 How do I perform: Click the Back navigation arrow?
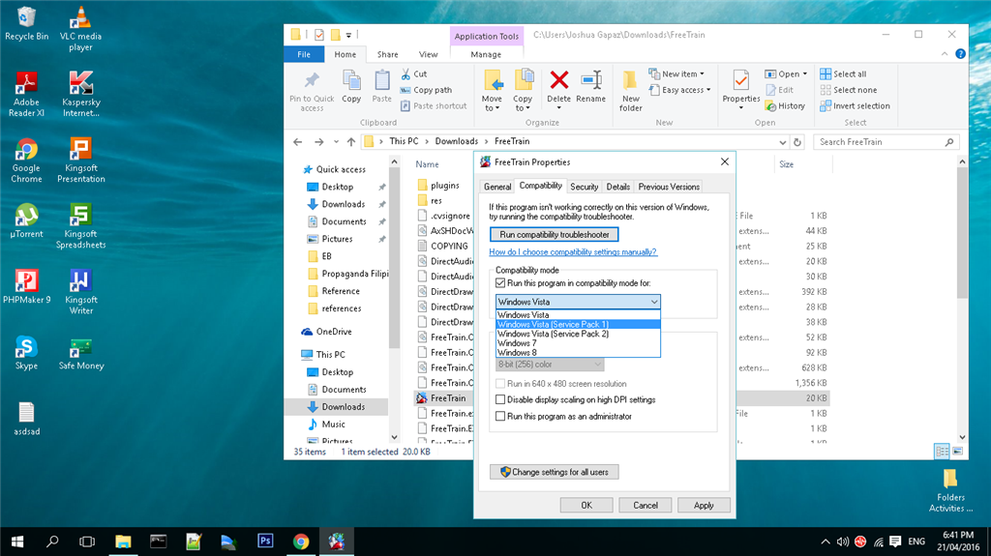(298, 141)
